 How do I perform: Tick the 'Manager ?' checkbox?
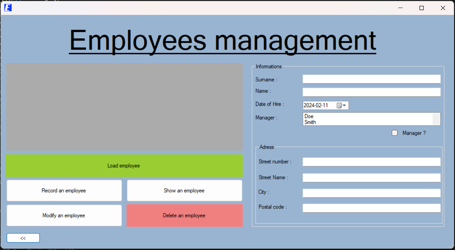pyautogui.click(x=395, y=133)
